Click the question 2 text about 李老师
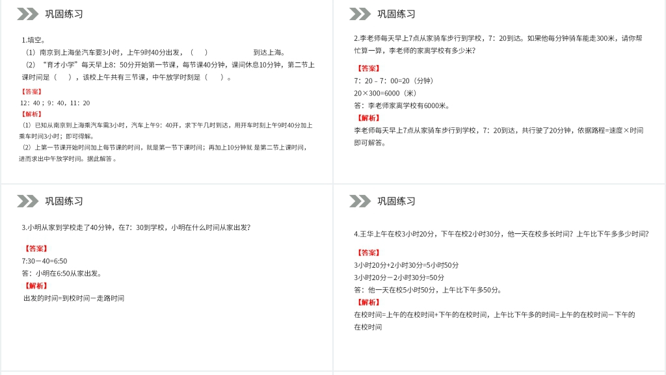The image size is (666, 375). click(x=498, y=44)
